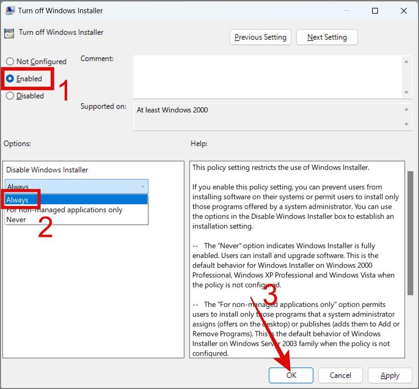Click 'This policy setting restricts' help sentence
The image size is (419, 389).
click(x=281, y=167)
